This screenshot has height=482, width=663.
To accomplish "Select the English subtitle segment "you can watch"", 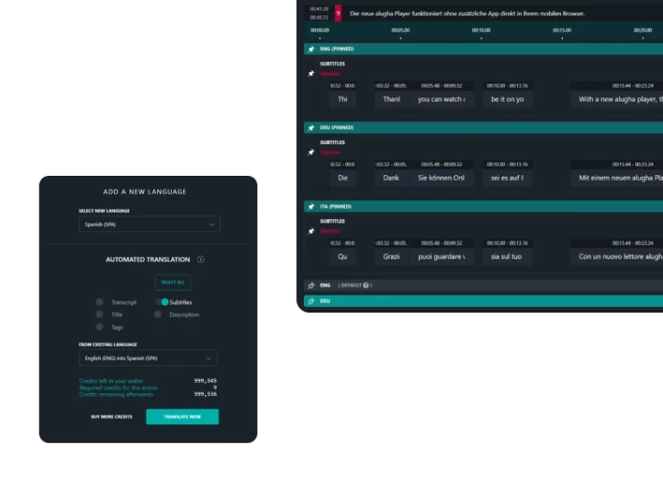I will [x=441, y=99].
